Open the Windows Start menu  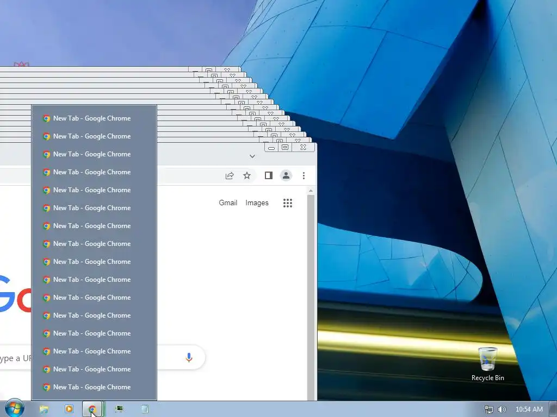point(15,408)
